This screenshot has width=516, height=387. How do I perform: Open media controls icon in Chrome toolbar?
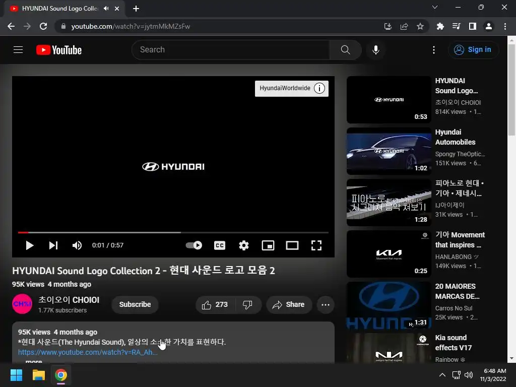[456, 26]
